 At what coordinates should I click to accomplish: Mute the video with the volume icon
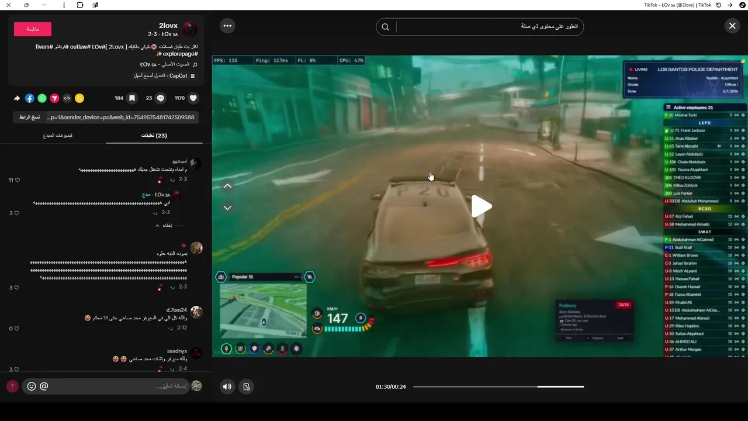click(227, 387)
